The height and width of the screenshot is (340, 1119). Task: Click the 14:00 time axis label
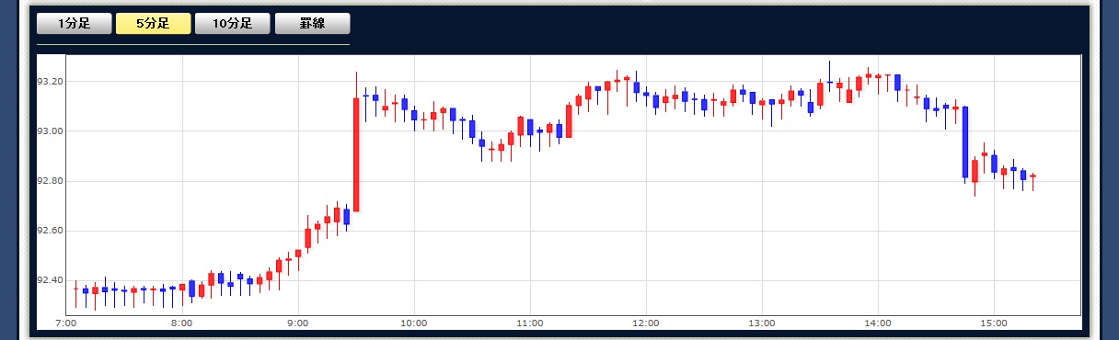878,323
